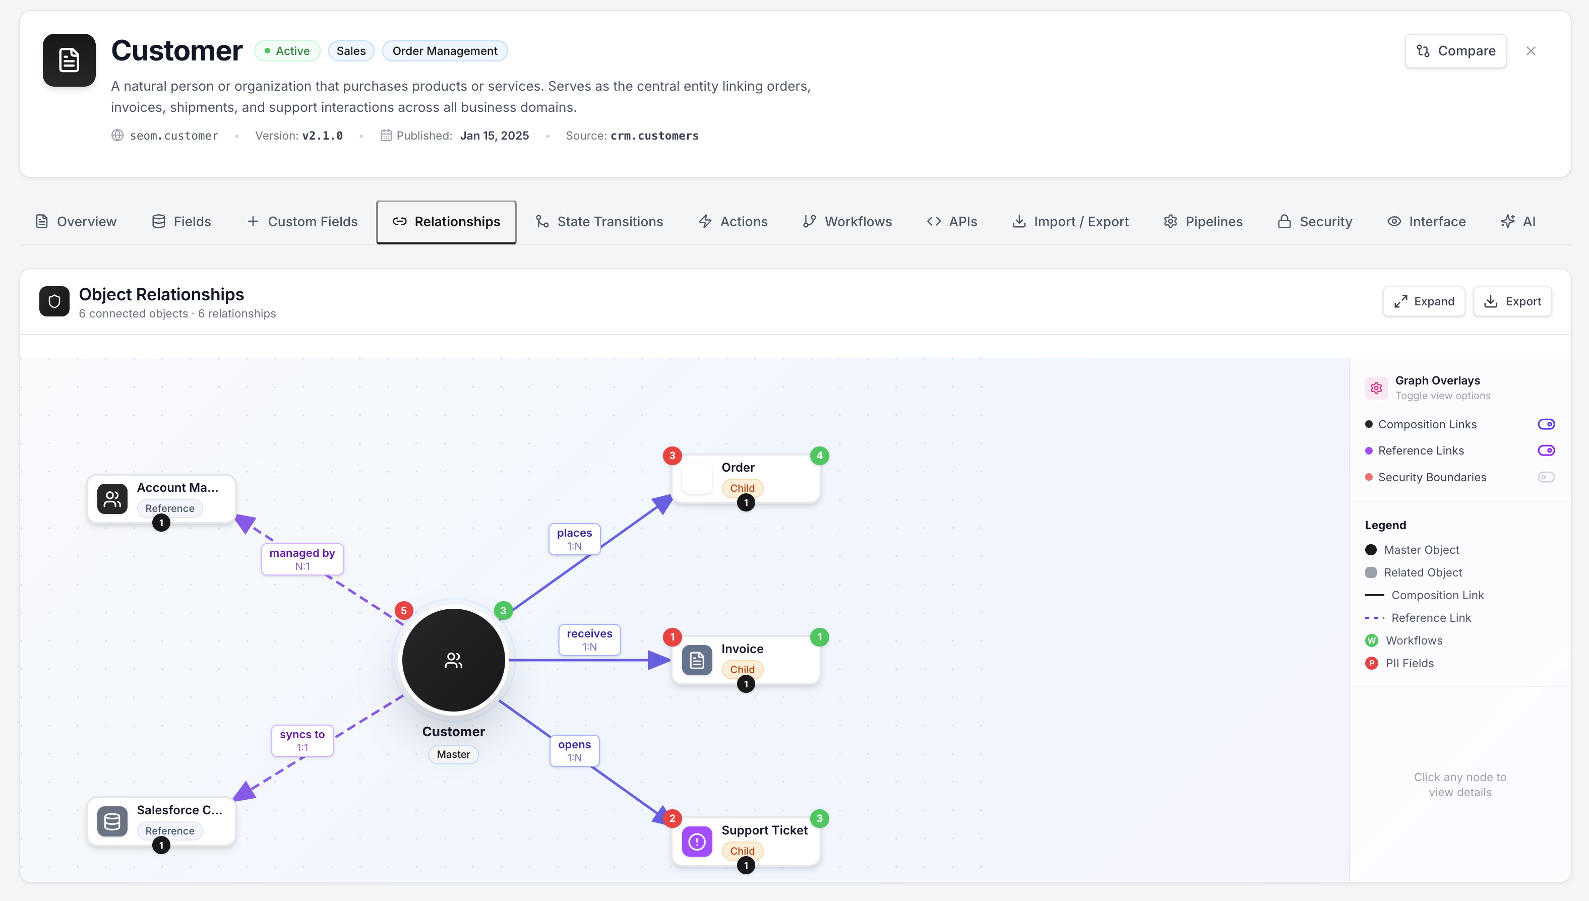Click the Workflows legend W swatch
Screen dimensions: 1589x901
click(1371, 640)
